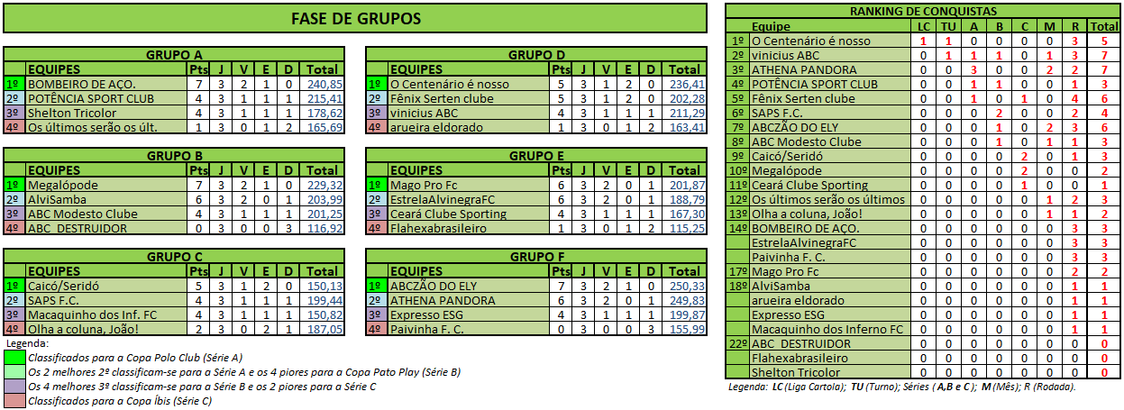Select the GRUPO A header cell
This screenshot has height=410, width=1124.
point(174,55)
